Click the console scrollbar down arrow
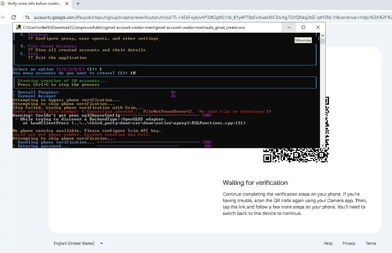The image size is (392, 253). click(323, 145)
